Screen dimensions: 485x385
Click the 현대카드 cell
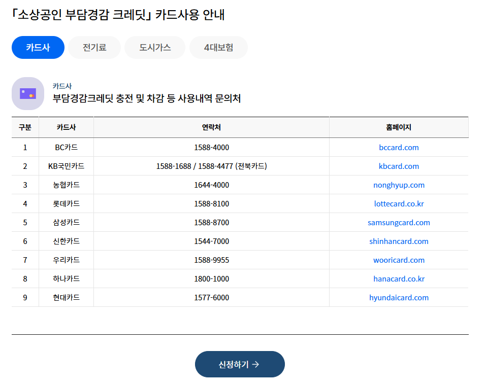(66, 298)
